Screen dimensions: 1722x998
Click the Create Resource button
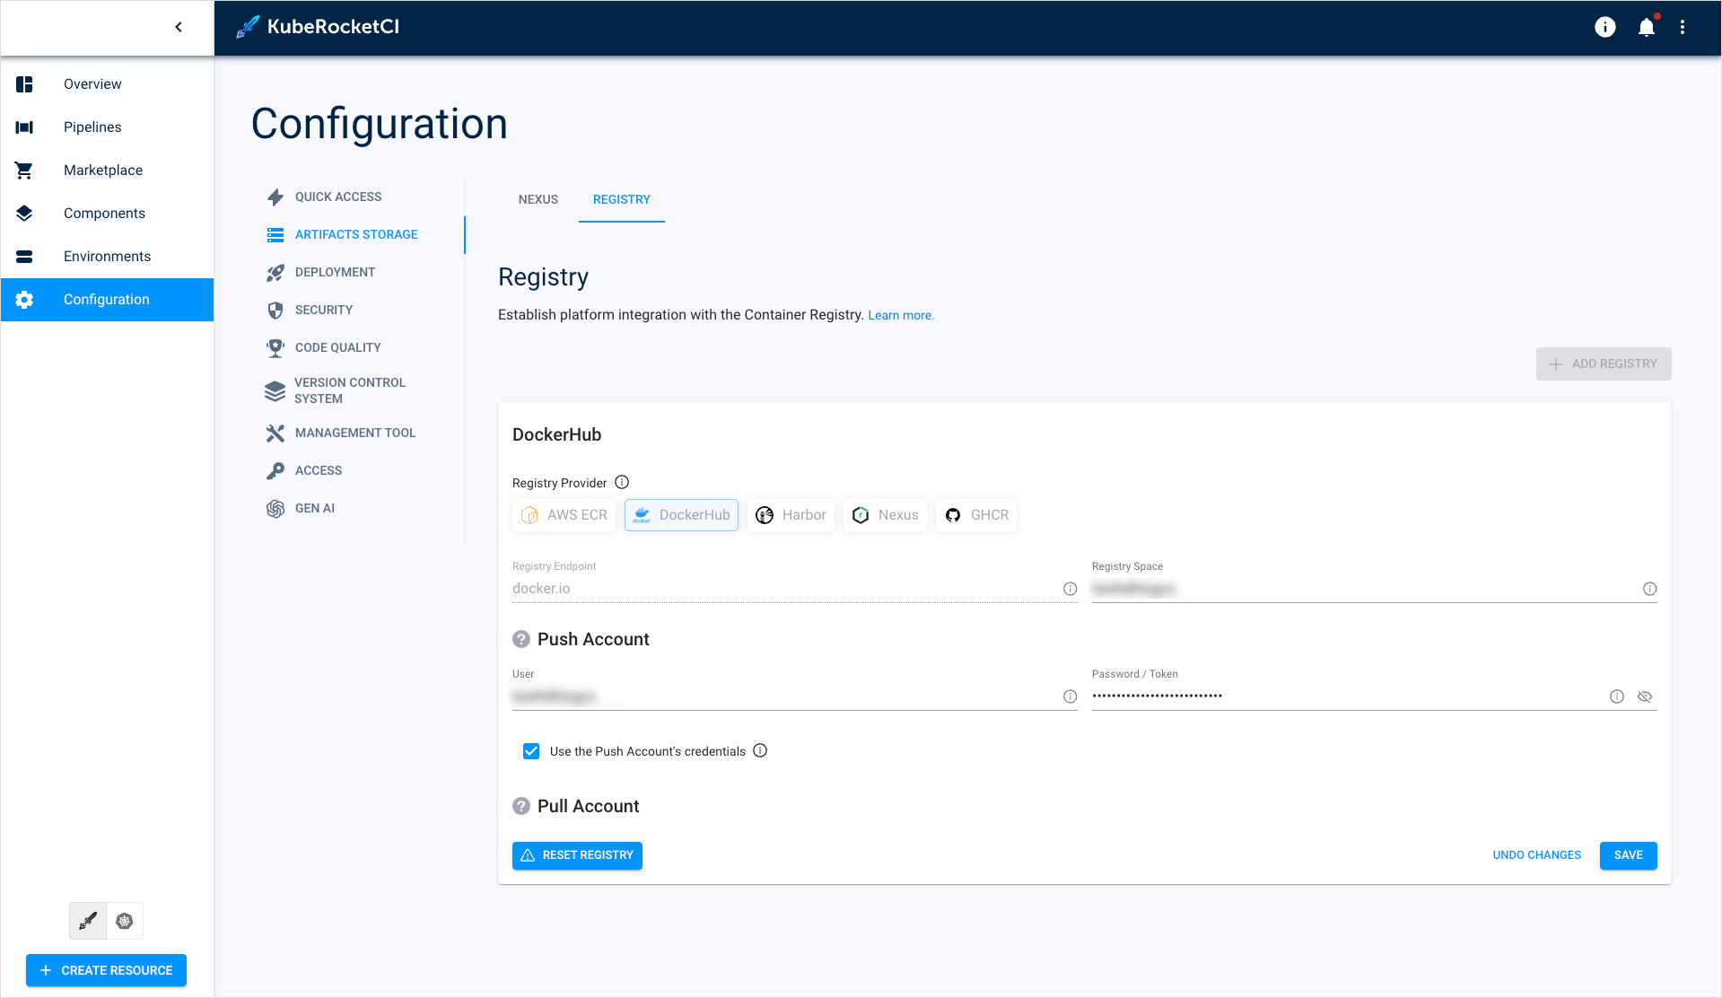tap(107, 970)
